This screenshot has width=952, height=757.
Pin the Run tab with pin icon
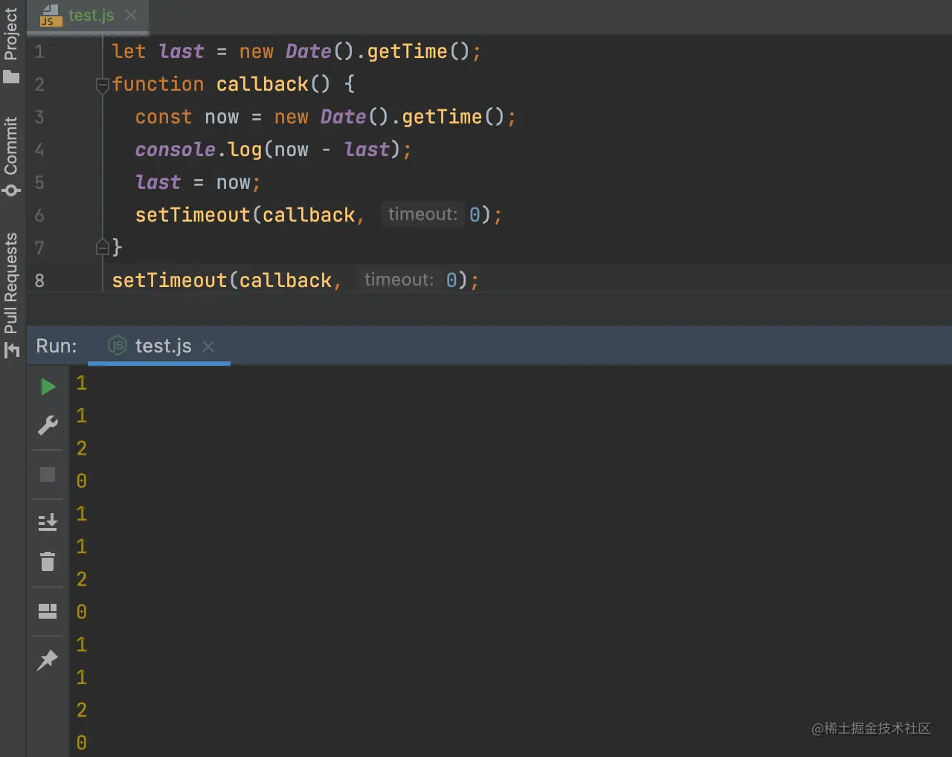pyautogui.click(x=48, y=660)
